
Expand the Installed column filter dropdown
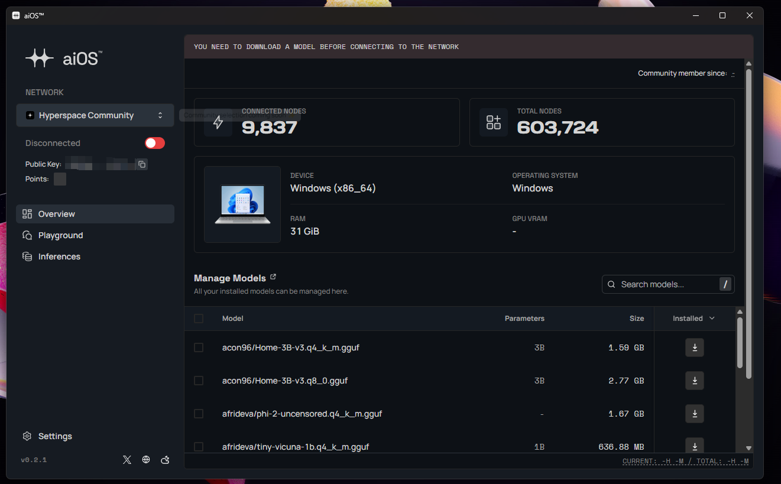click(x=694, y=319)
